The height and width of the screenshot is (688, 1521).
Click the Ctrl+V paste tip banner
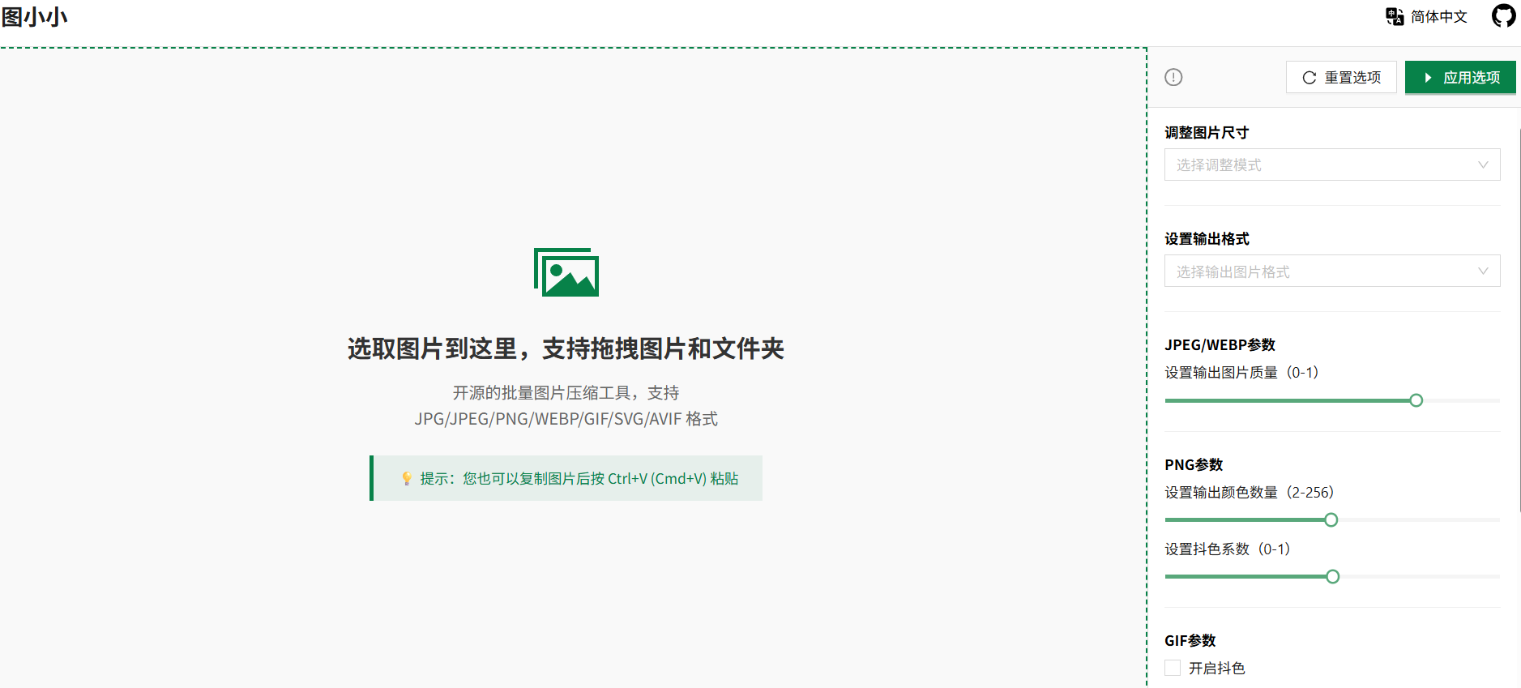566,478
